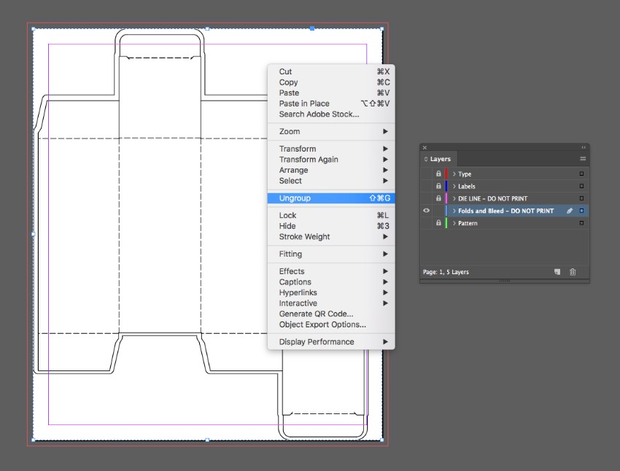Click the lock icon on DIE LINE layer
Image resolution: width=620 pixels, height=471 pixels.
pos(438,198)
